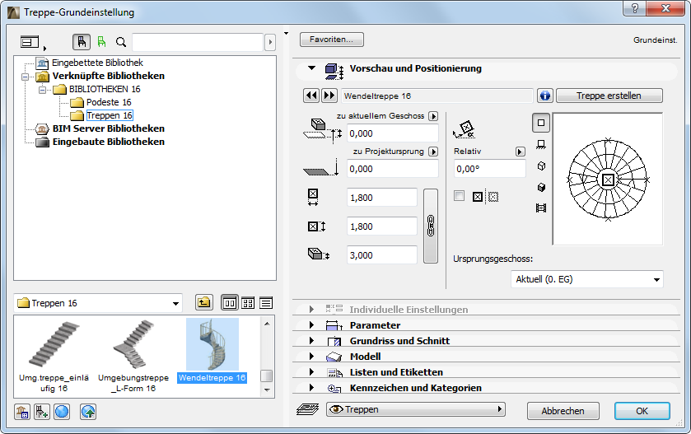Switch to large thumbnails view
Image resolution: width=691 pixels, height=434 pixels.
tap(230, 303)
